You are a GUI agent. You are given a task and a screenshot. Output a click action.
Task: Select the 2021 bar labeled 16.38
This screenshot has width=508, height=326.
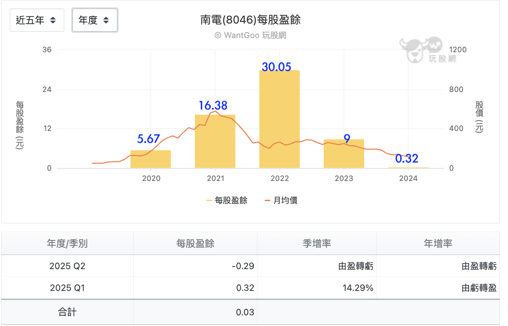[215, 141]
